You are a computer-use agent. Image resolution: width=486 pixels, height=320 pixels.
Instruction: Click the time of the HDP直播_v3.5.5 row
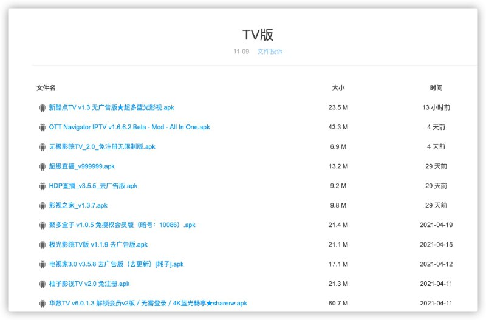pyautogui.click(x=436, y=186)
